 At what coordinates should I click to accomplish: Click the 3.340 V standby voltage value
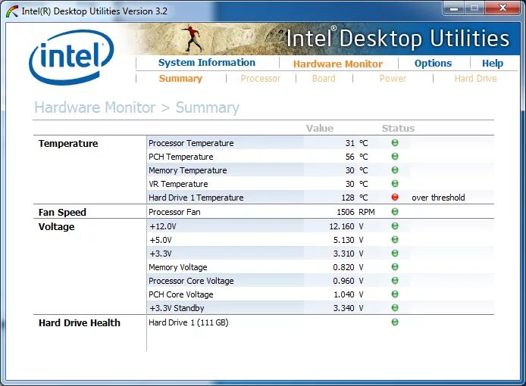[x=348, y=308]
